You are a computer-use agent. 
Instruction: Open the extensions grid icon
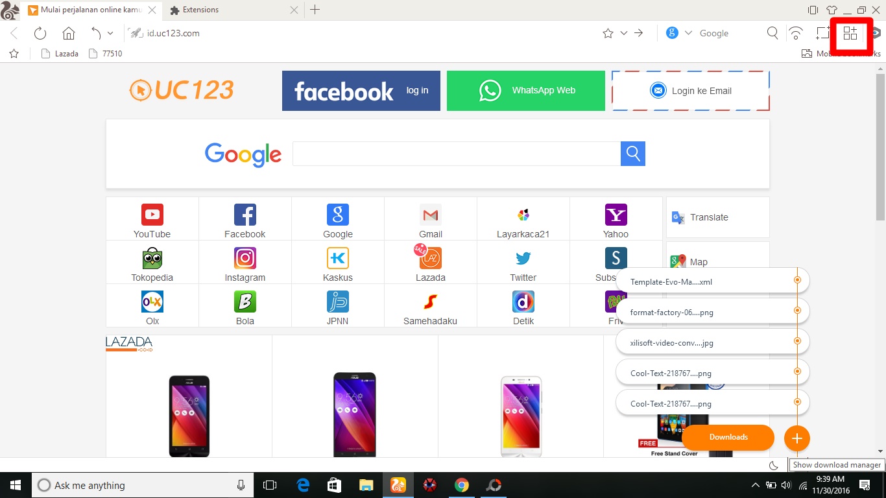[x=850, y=33]
